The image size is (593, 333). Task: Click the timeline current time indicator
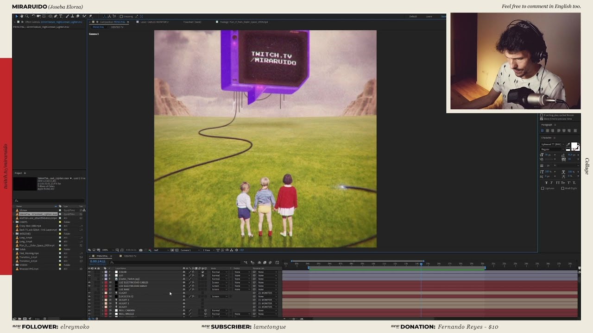(x=421, y=264)
